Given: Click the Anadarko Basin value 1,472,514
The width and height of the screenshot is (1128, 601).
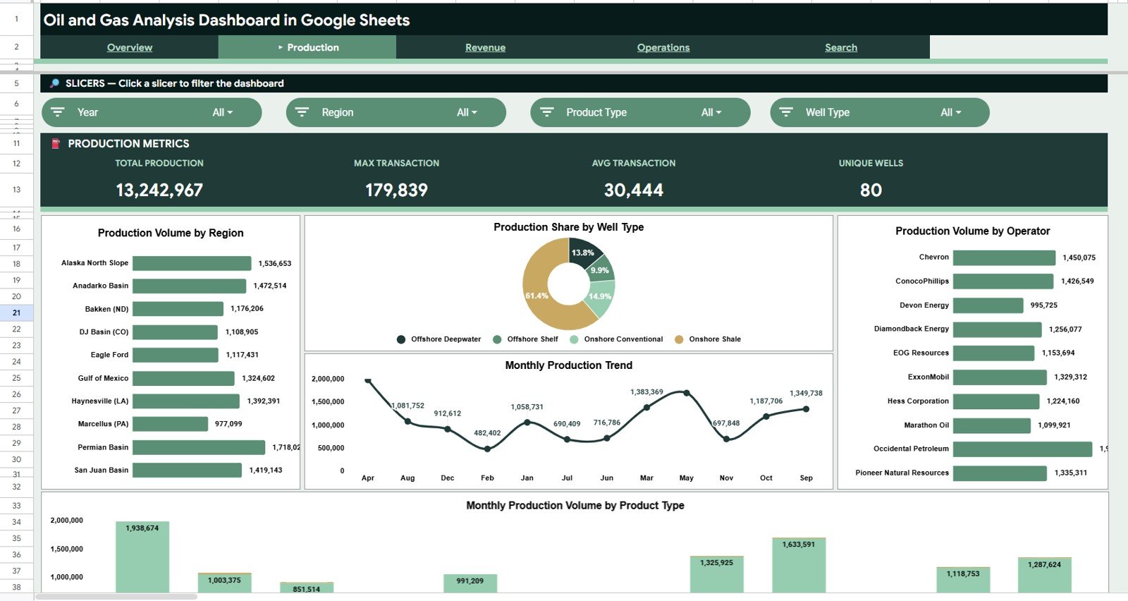Looking at the screenshot, I should pos(270,286).
